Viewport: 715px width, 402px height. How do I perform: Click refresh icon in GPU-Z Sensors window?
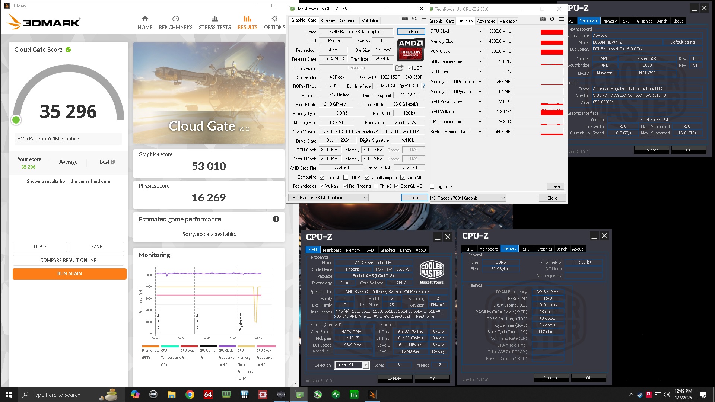click(552, 19)
